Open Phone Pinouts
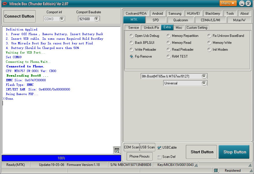Image resolution: width=254 pixels, height=174 pixels. (140, 156)
